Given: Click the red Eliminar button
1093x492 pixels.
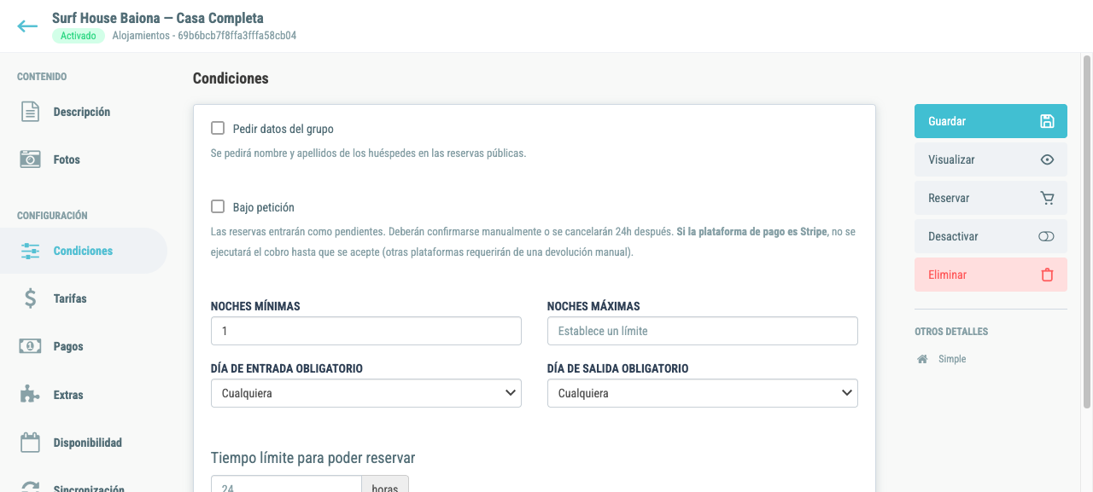Looking at the screenshot, I should (x=991, y=275).
